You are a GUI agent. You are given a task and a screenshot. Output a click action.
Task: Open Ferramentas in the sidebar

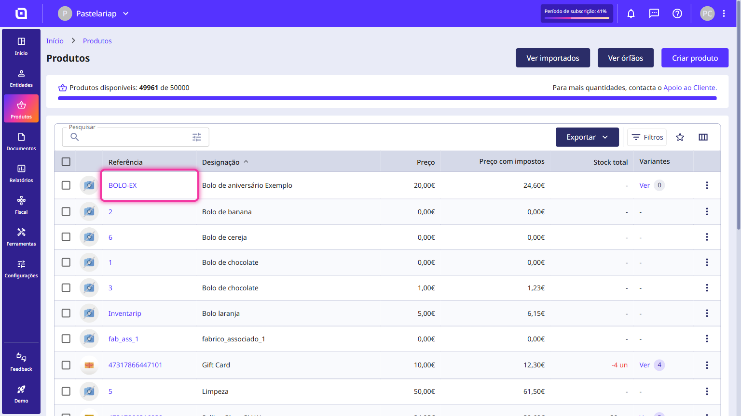[x=21, y=237]
